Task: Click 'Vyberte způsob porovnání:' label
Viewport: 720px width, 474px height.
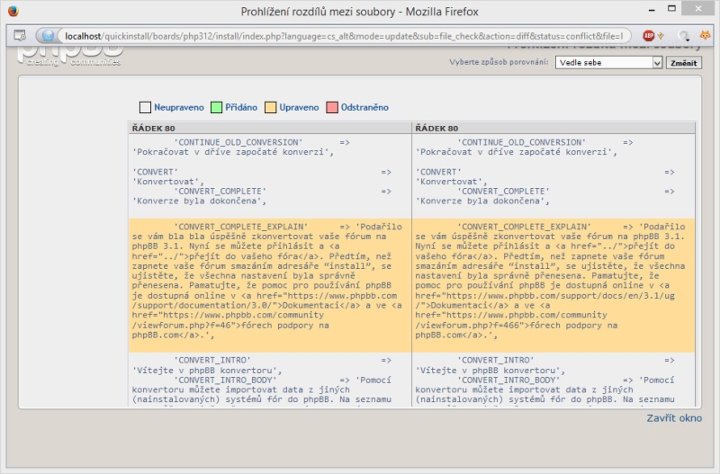Action: [499, 62]
